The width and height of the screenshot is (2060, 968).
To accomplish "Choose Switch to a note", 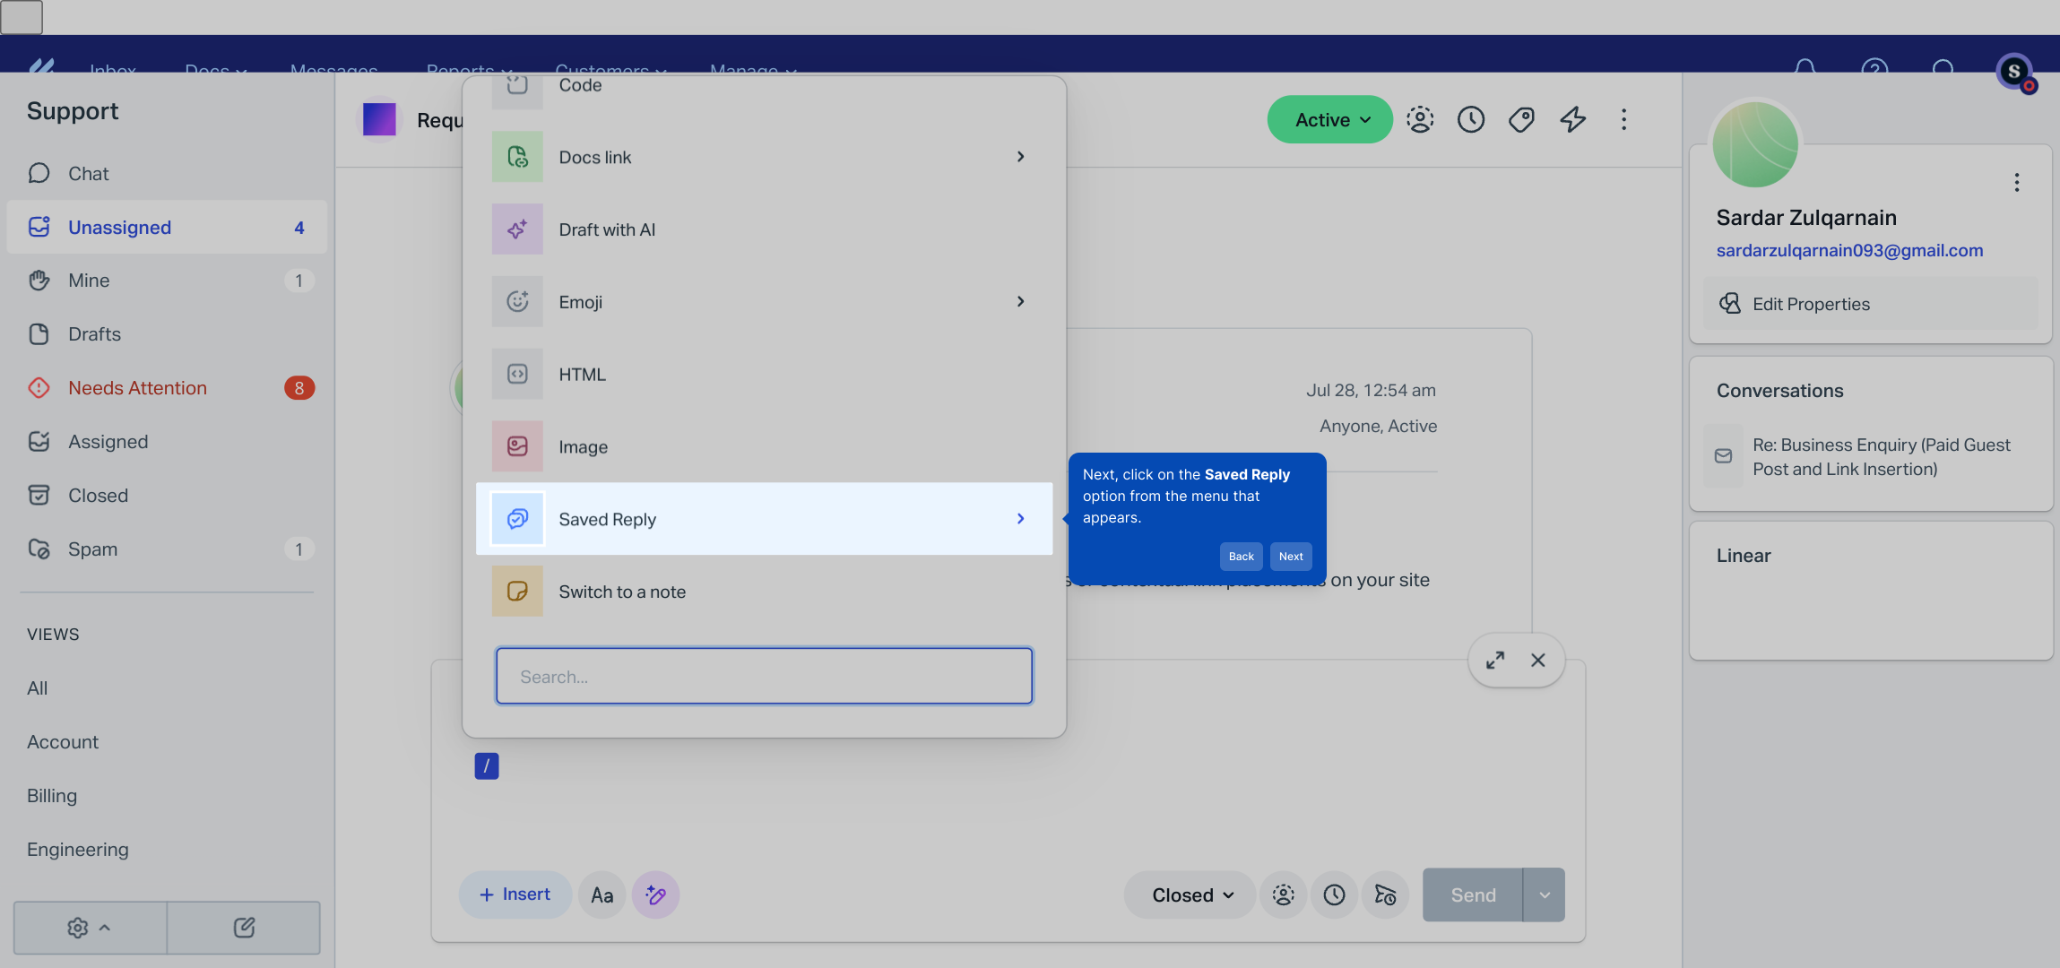I will click(x=764, y=592).
